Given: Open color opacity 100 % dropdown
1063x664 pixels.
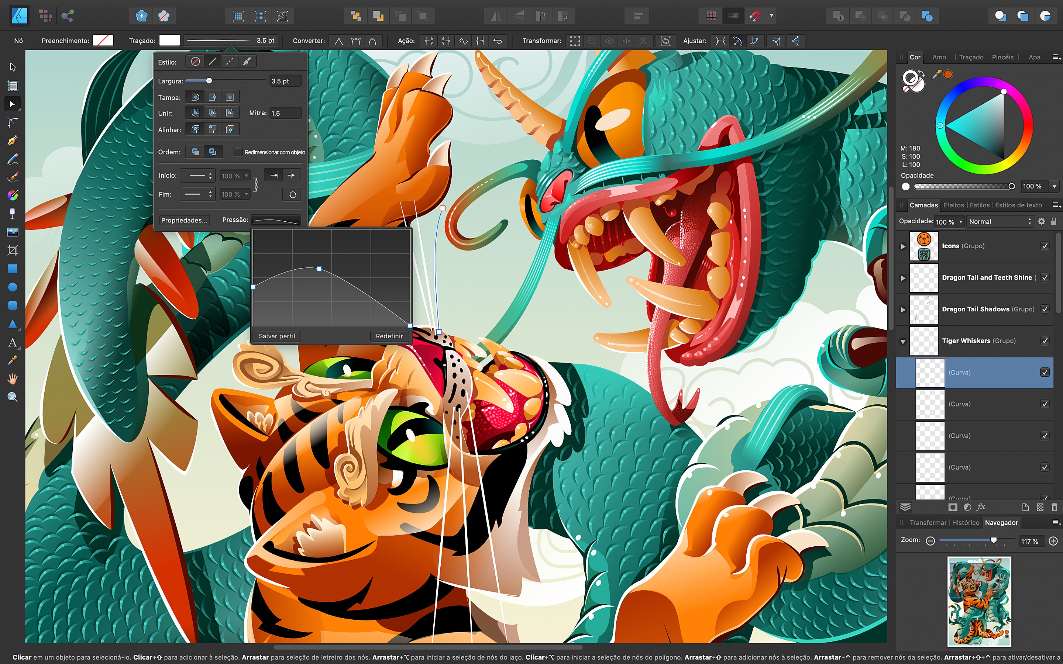Looking at the screenshot, I should [x=1054, y=186].
